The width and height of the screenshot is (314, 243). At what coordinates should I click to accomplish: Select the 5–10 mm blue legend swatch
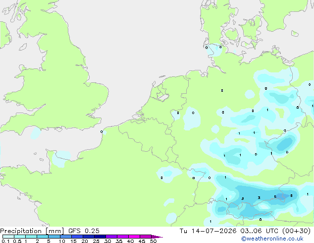click(54, 237)
